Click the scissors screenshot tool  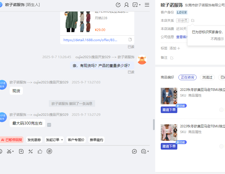(x=9, y=151)
